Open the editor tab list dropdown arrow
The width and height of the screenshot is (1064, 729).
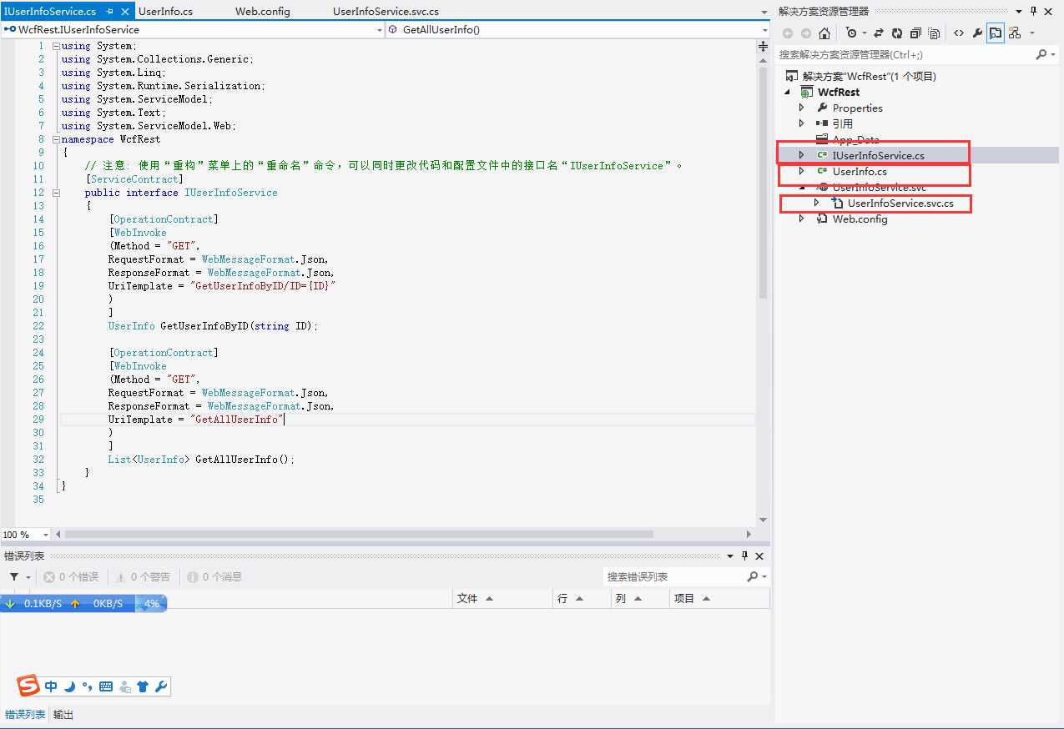[x=764, y=12]
